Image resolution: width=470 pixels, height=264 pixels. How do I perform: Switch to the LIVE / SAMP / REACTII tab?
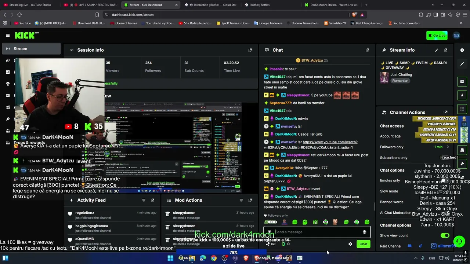[90, 5]
